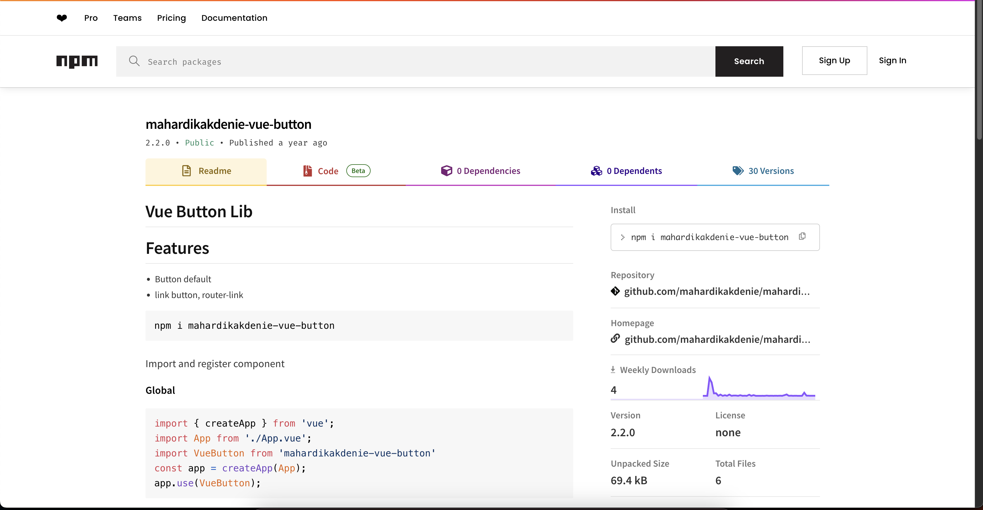Image resolution: width=983 pixels, height=510 pixels.
Task: Copy install command with clipboard icon
Action: [x=802, y=237]
